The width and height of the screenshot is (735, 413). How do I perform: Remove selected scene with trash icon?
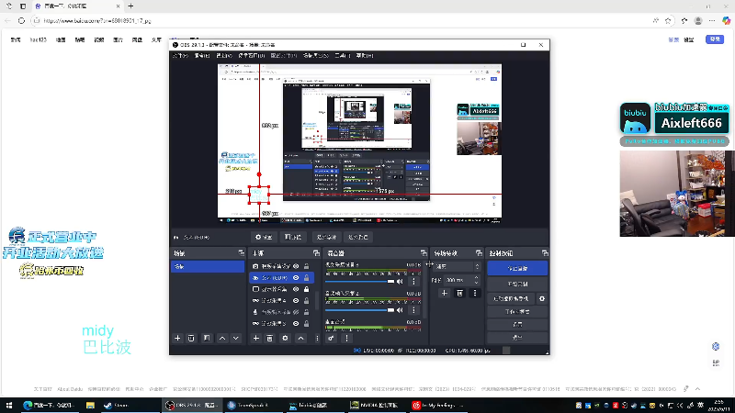191,338
